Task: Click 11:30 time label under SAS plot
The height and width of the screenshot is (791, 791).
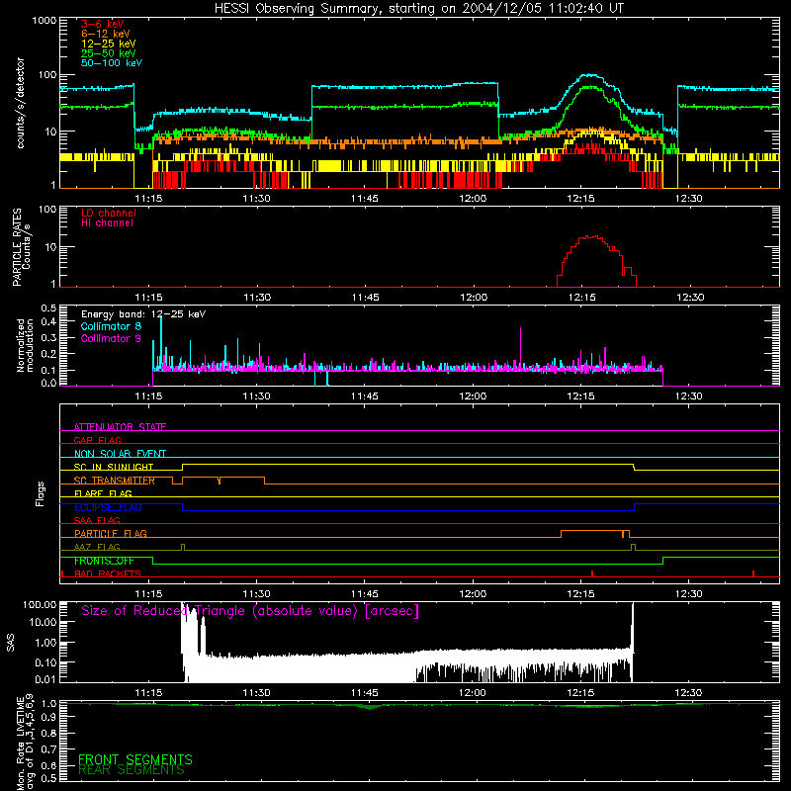Action: [257, 693]
